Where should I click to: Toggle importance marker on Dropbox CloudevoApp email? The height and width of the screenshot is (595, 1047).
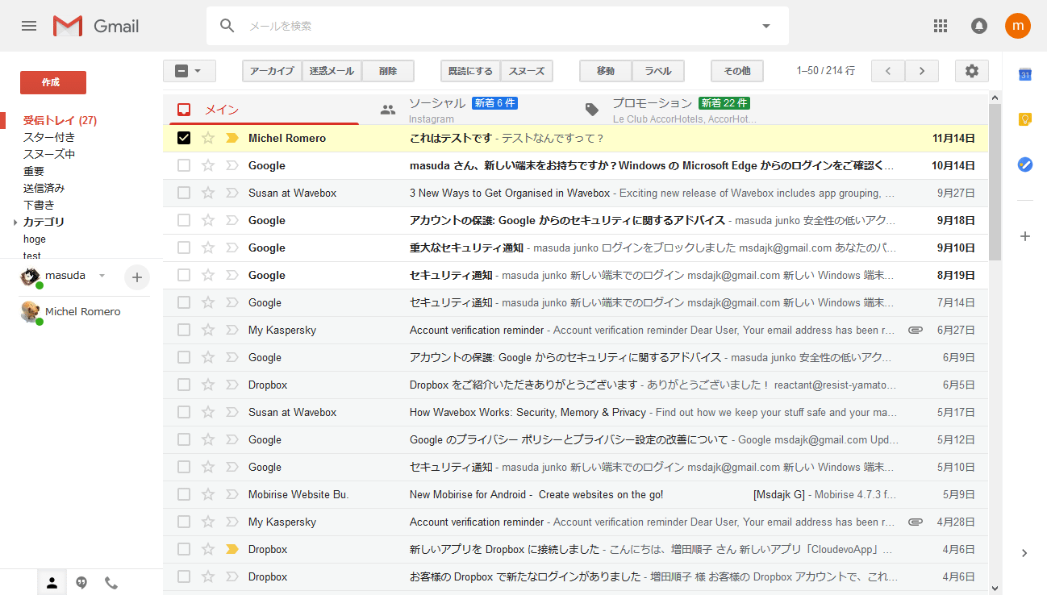click(232, 549)
